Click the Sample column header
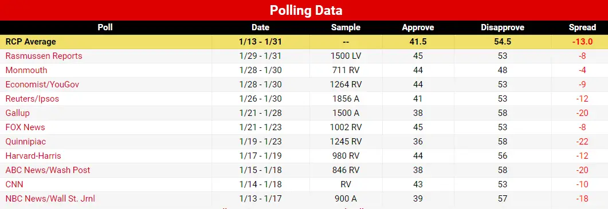Image resolution: width=608 pixels, height=209 pixels. (346, 27)
